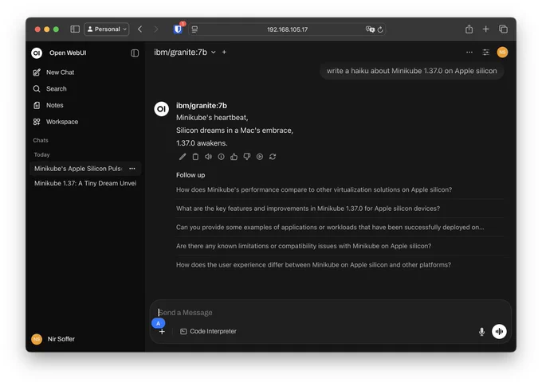
Task: Give the response a thumbs down
Action: [x=247, y=157]
